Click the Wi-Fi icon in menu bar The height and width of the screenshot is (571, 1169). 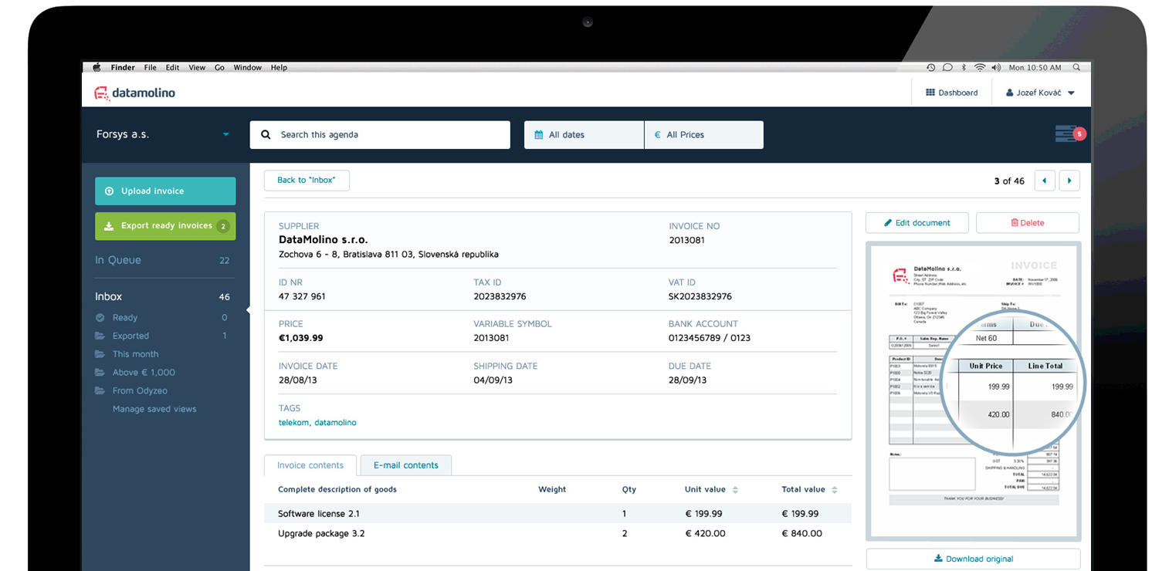pyautogui.click(x=980, y=68)
